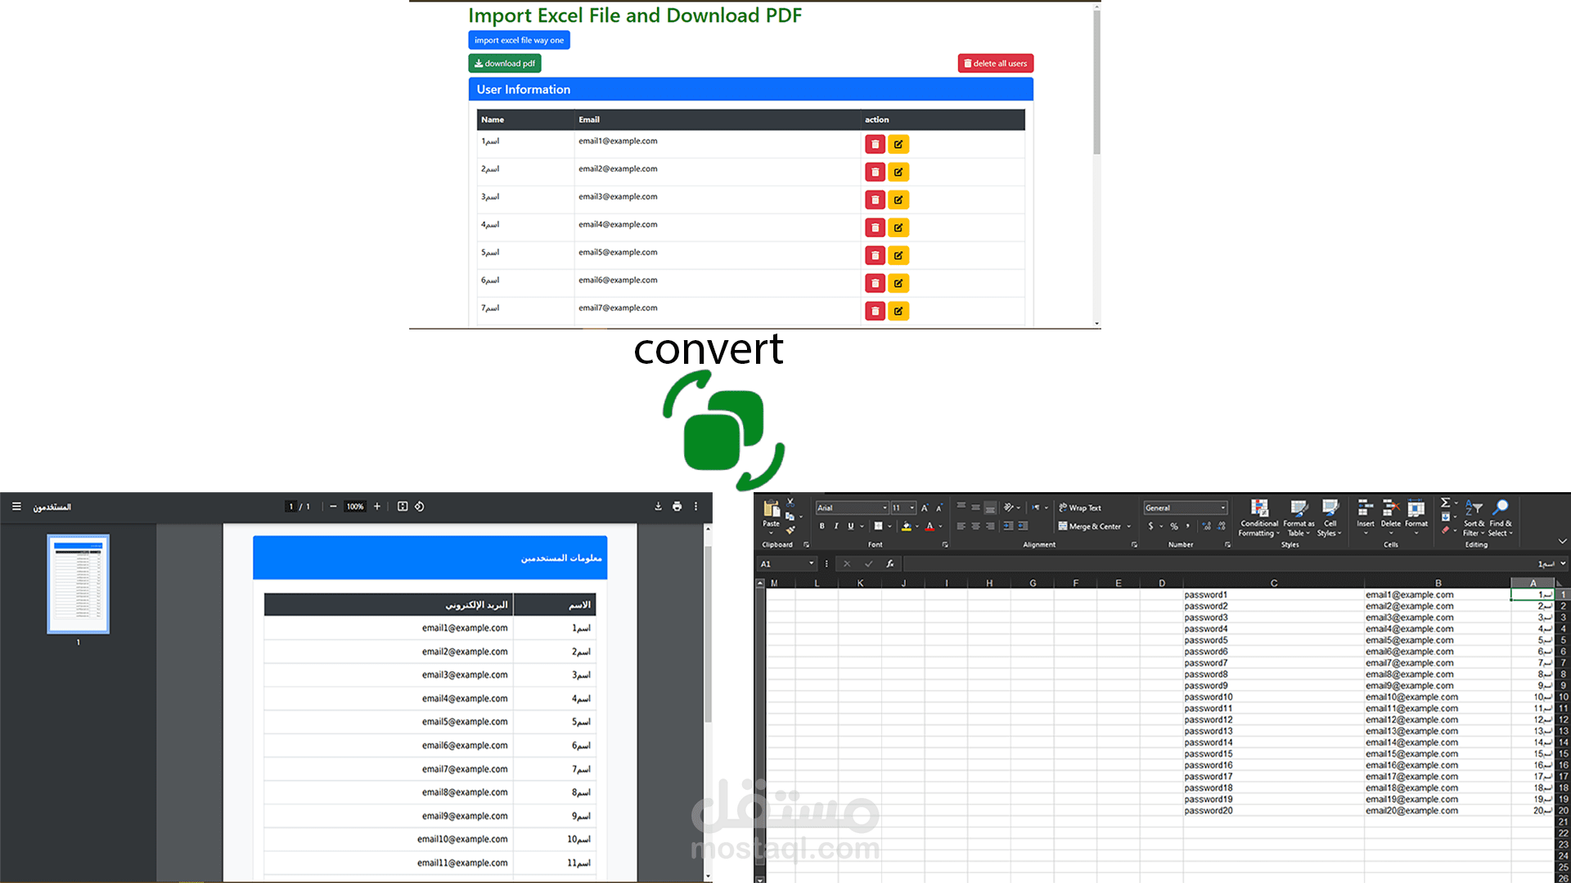Click import excel file way one button
Viewport: 1571px width, 883px height.
[519, 40]
